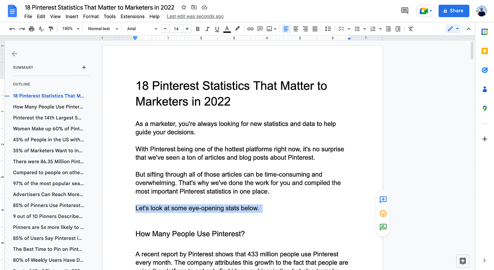The width and height of the screenshot is (494, 270).
Task: Get add-ons with the plus icon
Action: coord(484,139)
